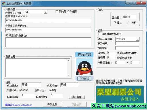
Task: Click the 停止投票 button
Action: point(76,104)
